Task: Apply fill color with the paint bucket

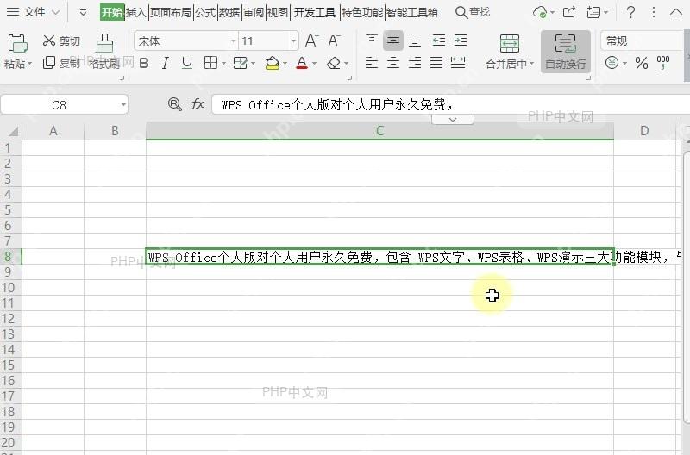Action: 273,63
